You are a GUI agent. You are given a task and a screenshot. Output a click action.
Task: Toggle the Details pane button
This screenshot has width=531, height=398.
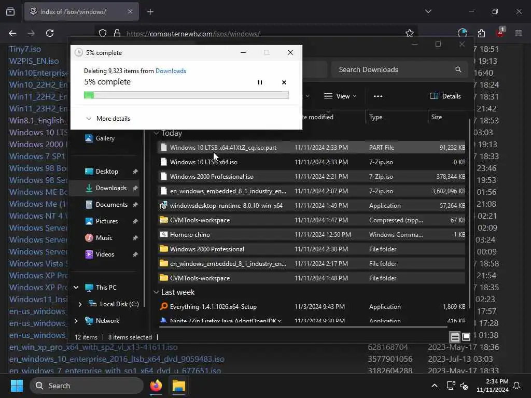coord(445,96)
